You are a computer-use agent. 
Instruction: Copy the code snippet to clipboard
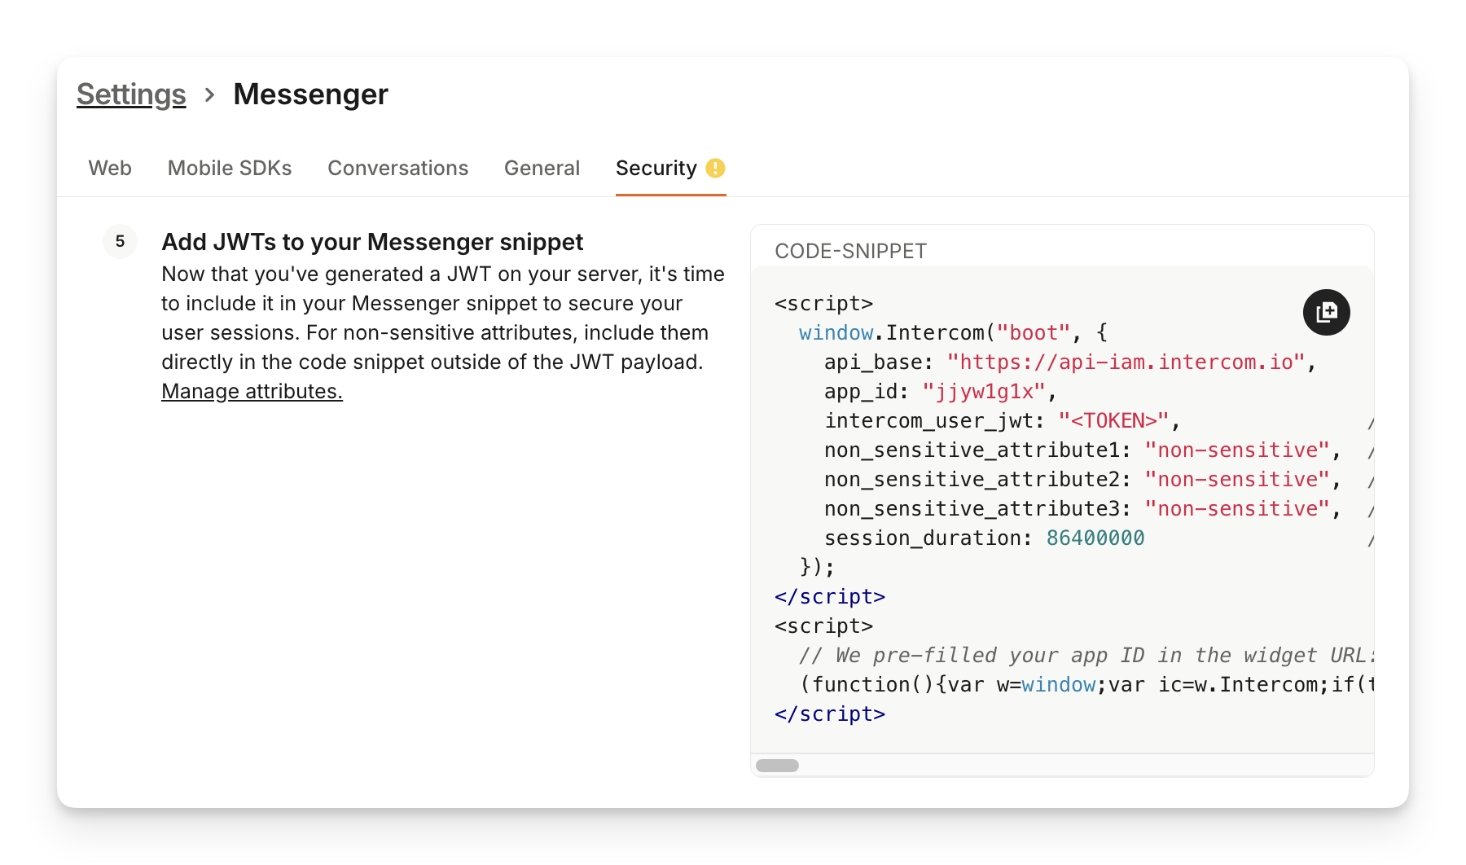point(1326,312)
